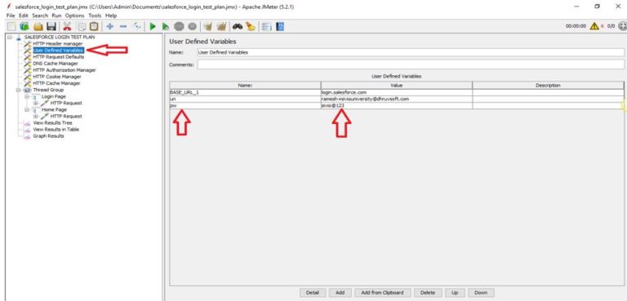Click the Detail button
The width and height of the screenshot is (627, 301).
313,293
